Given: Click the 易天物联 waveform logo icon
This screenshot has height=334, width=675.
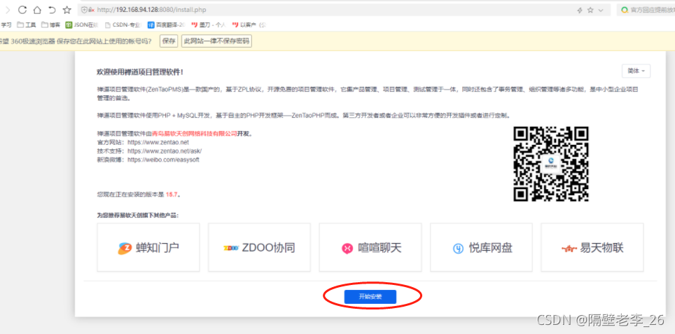Looking at the screenshot, I should [569, 249].
